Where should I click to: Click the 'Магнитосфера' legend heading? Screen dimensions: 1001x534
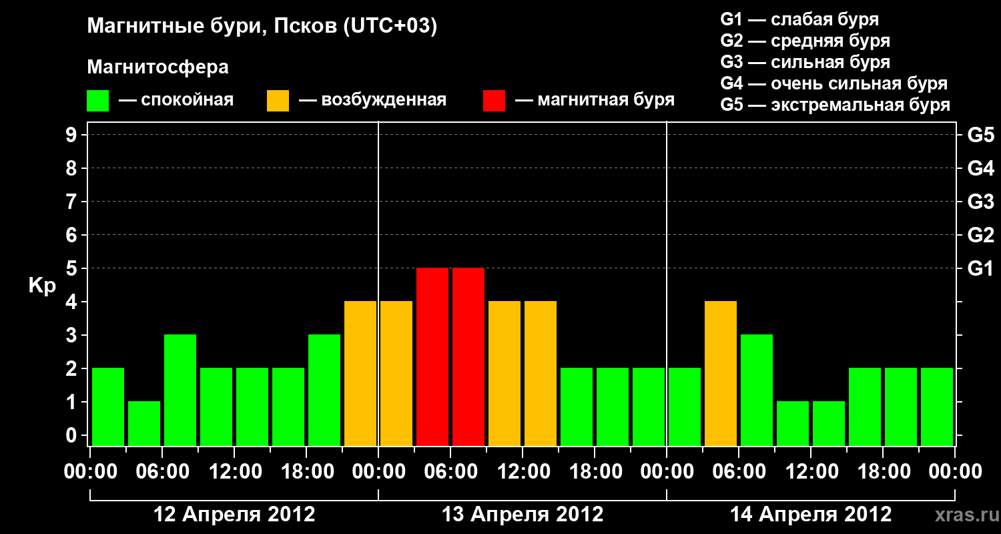point(157,67)
